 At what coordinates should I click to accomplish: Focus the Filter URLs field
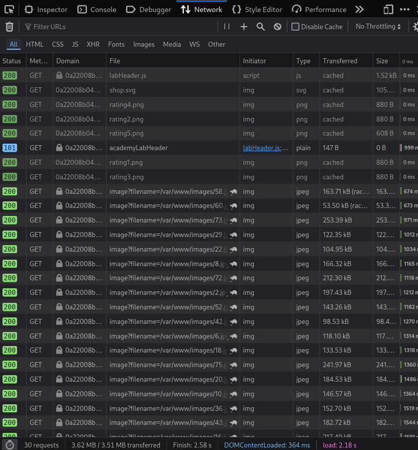coord(121,27)
